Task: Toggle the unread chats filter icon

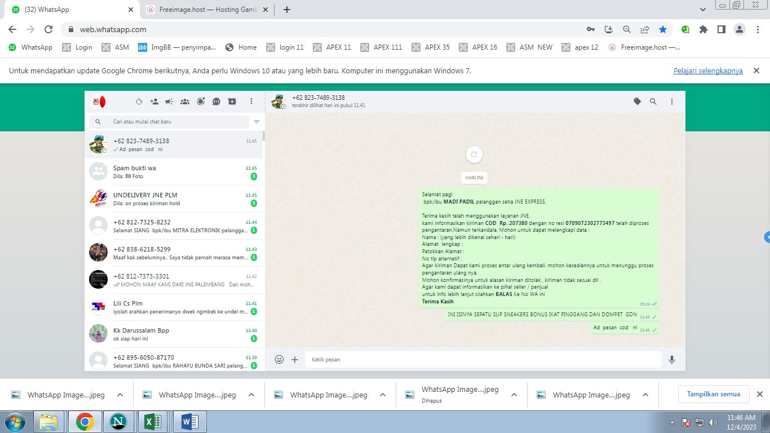Action: tap(257, 122)
